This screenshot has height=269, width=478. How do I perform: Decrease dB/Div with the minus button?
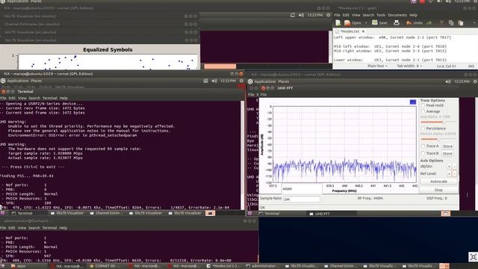point(454,167)
